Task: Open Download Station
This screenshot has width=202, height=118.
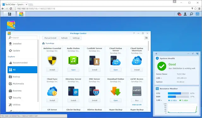Action: (116, 100)
